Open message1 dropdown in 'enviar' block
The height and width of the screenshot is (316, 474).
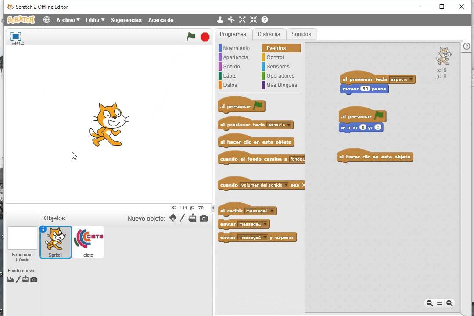252,224
